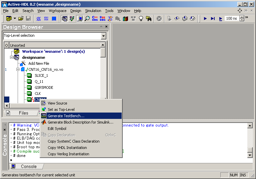Choose Set as Top-Level menu entry
The image size is (256, 179).
coord(81,110)
